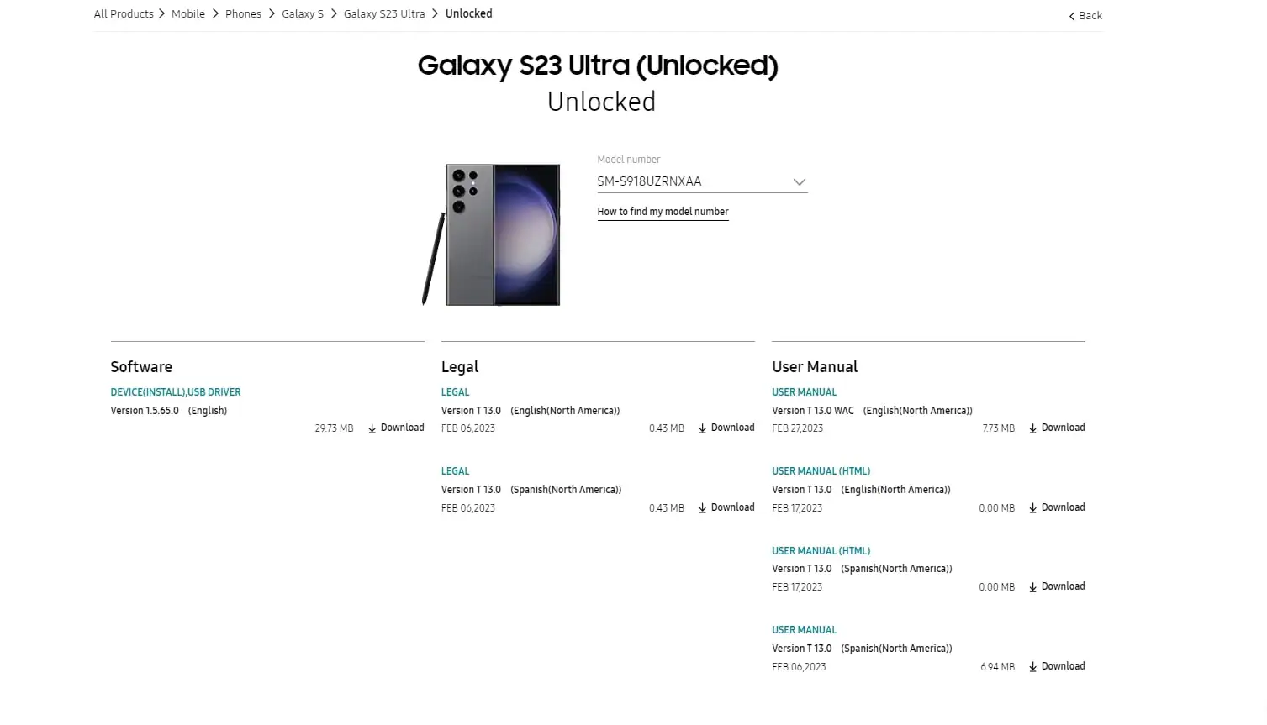Open Phones breadcrumb link
This screenshot has width=1267, height=725.
243,14
